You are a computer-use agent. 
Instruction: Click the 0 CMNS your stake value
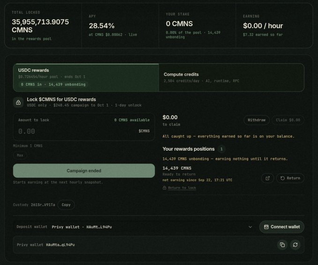click(179, 24)
